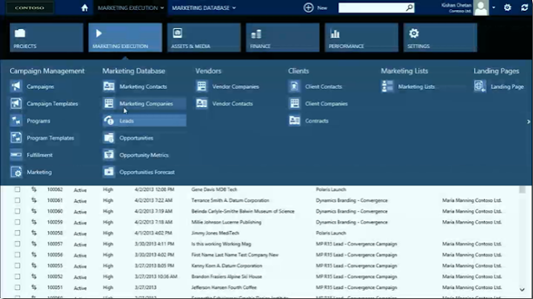Click 'Polaris Launch' in row 100062
The image size is (533, 299).
[331, 189]
